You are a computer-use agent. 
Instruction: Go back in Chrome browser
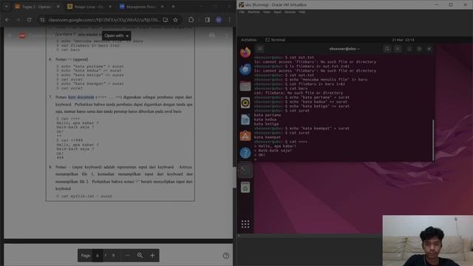tap(7, 20)
